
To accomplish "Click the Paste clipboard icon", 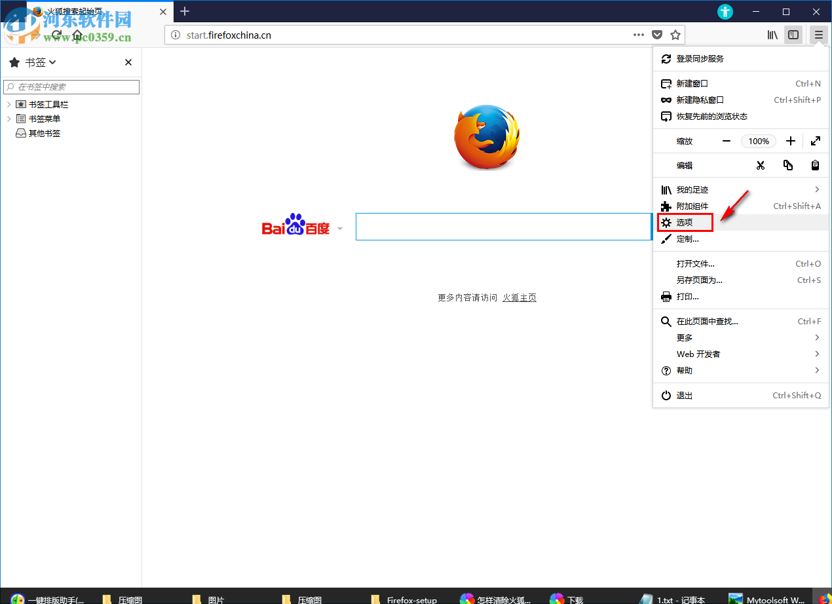I will 816,165.
